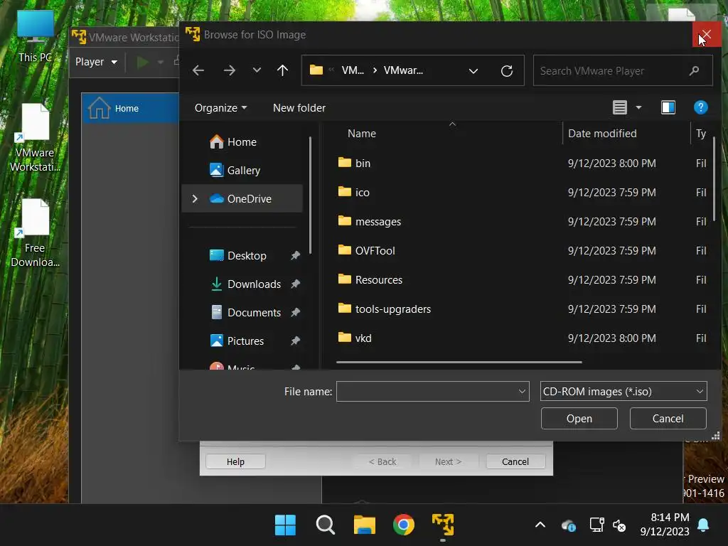This screenshot has width=728, height=546.
Task: Toggle the preview pane
Action: pos(668,108)
